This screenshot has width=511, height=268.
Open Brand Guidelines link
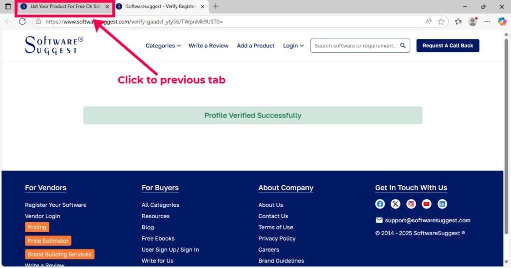(281, 261)
